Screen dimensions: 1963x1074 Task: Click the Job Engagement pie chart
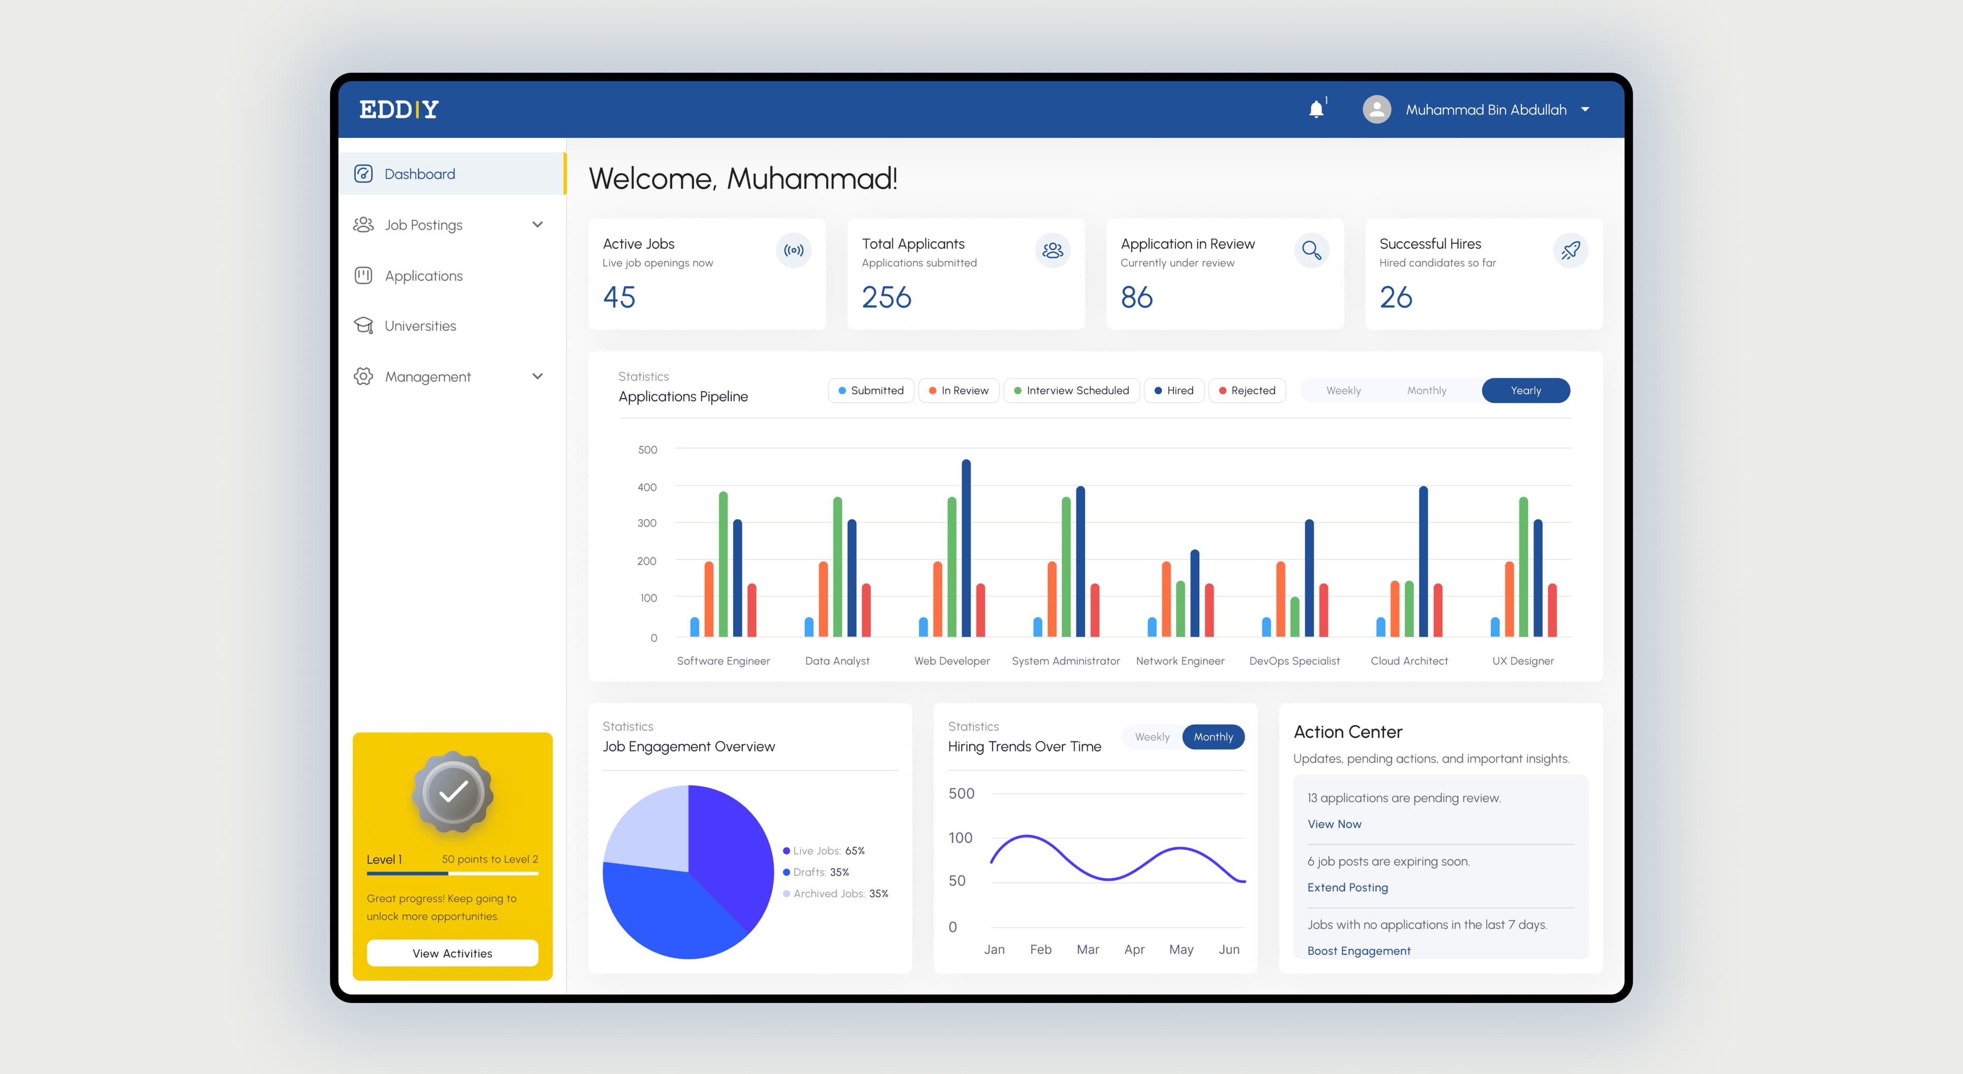point(688,872)
